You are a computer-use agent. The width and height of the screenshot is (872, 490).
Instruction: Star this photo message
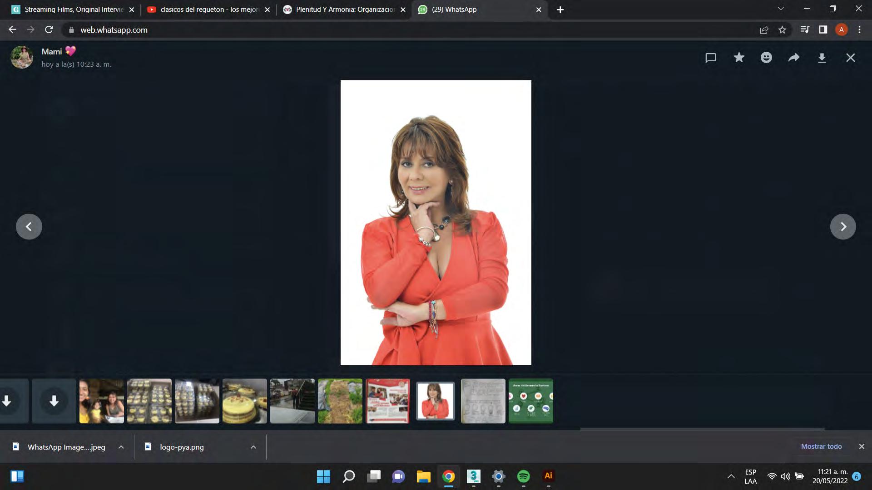739,58
